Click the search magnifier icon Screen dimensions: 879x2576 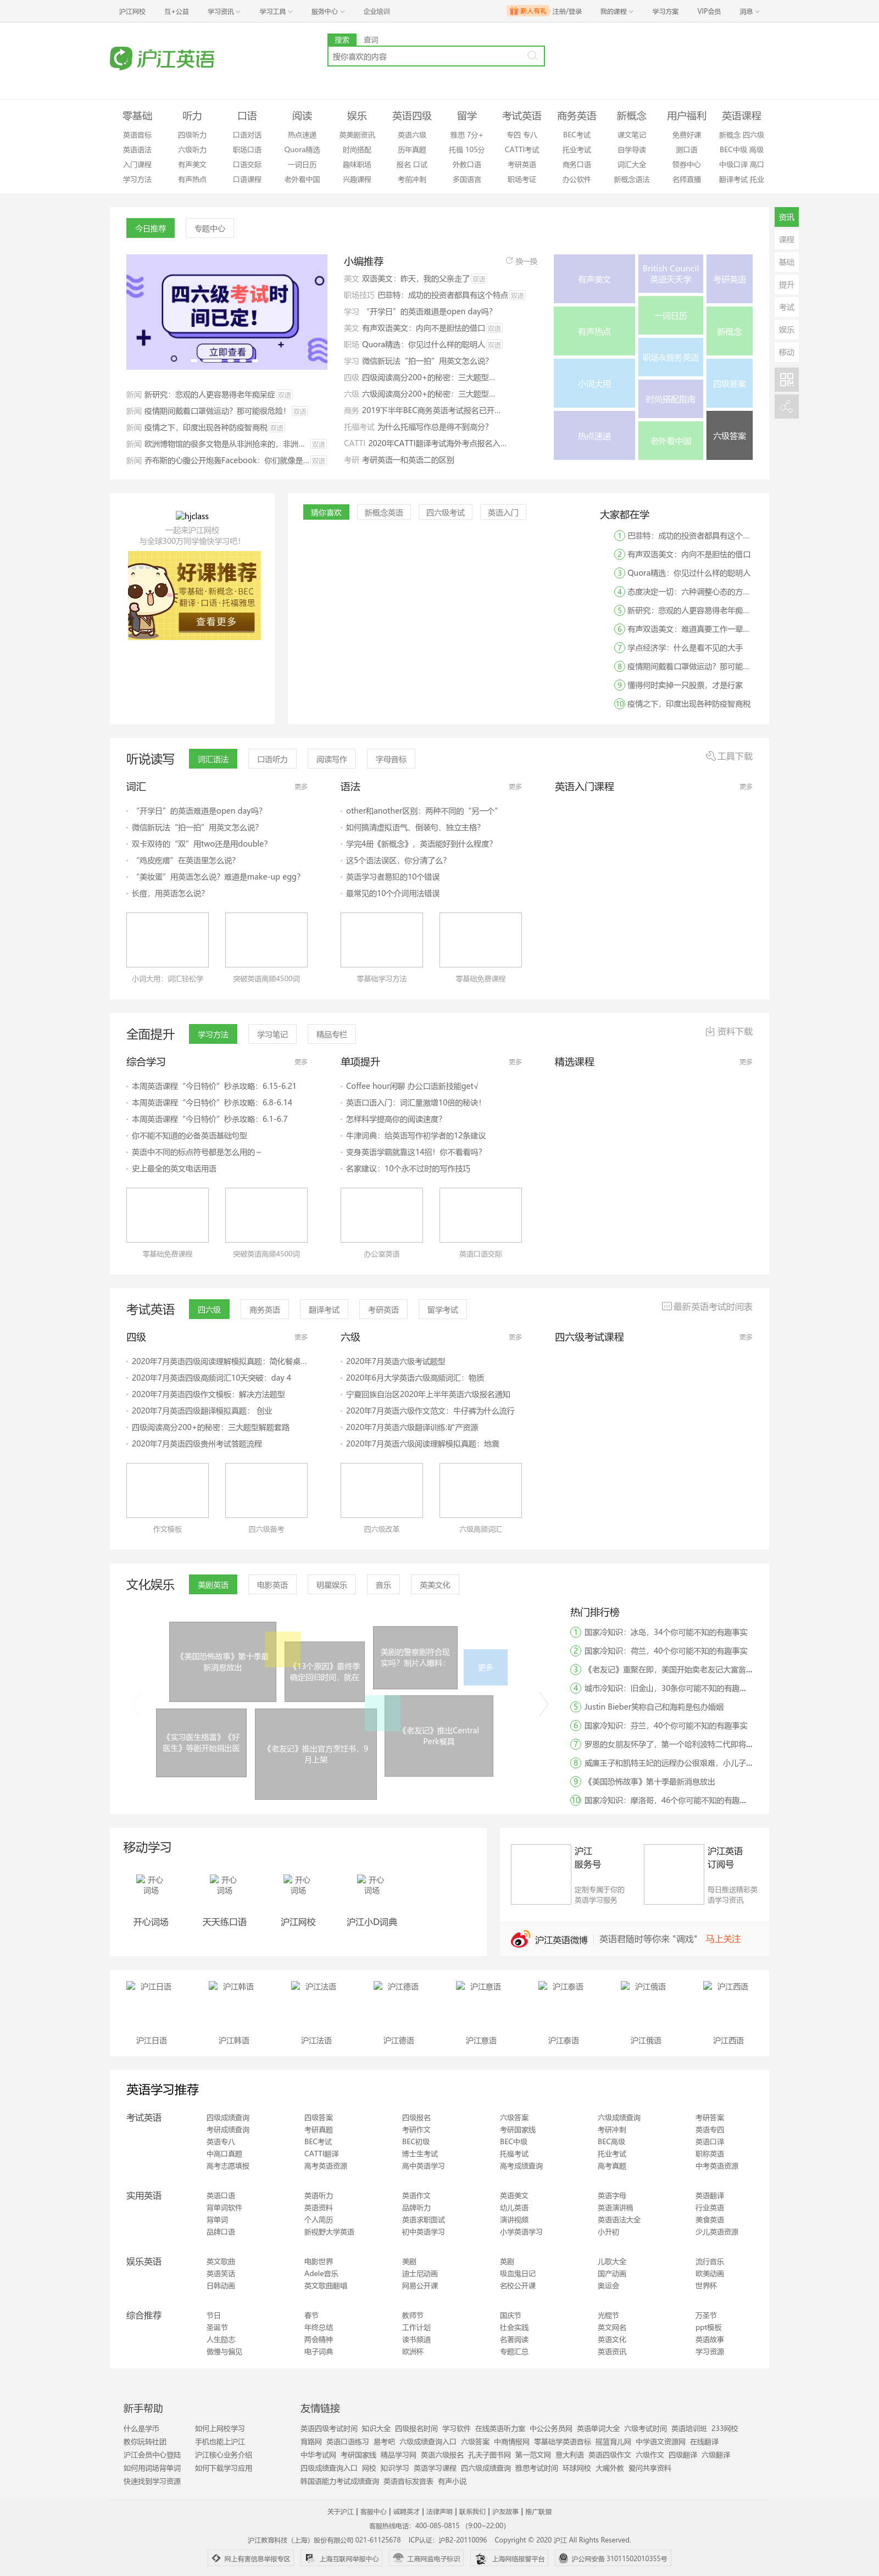[x=532, y=56]
